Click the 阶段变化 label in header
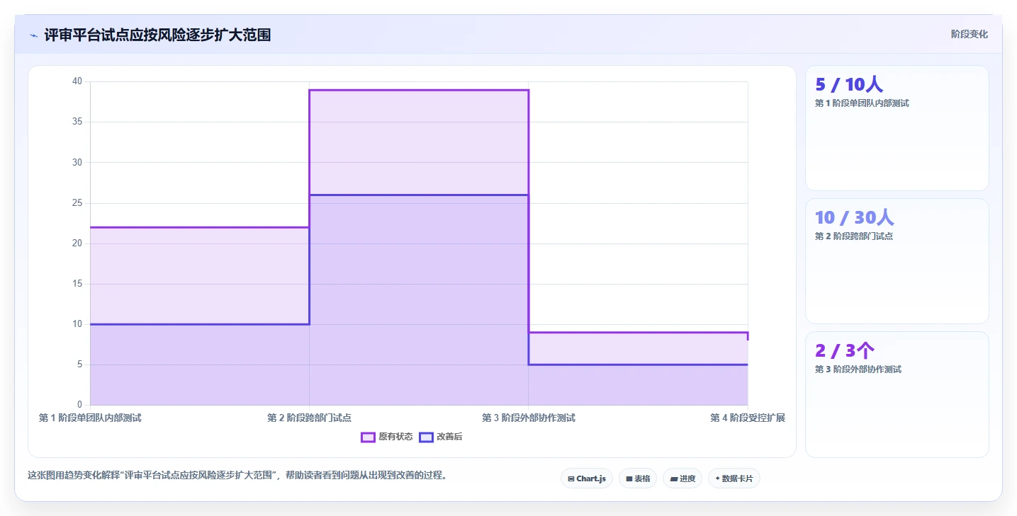Screen dimensions: 1017x516 [969, 35]
